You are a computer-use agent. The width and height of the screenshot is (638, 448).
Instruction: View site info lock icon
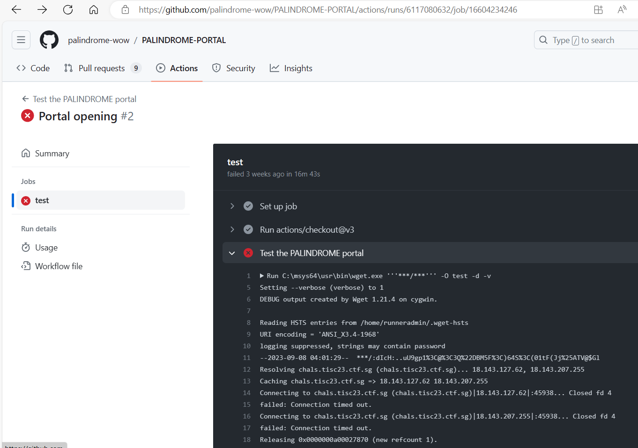pyautogui.click(x=125, y=10)
